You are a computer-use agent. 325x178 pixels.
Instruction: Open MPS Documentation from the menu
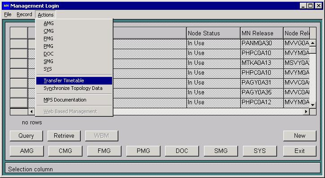point(74,100)
